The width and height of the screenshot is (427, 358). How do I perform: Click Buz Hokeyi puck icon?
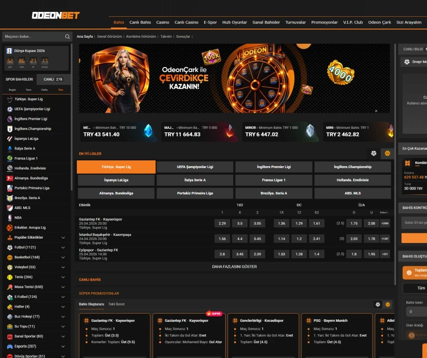pyautogui.click(x=10, y=316)
